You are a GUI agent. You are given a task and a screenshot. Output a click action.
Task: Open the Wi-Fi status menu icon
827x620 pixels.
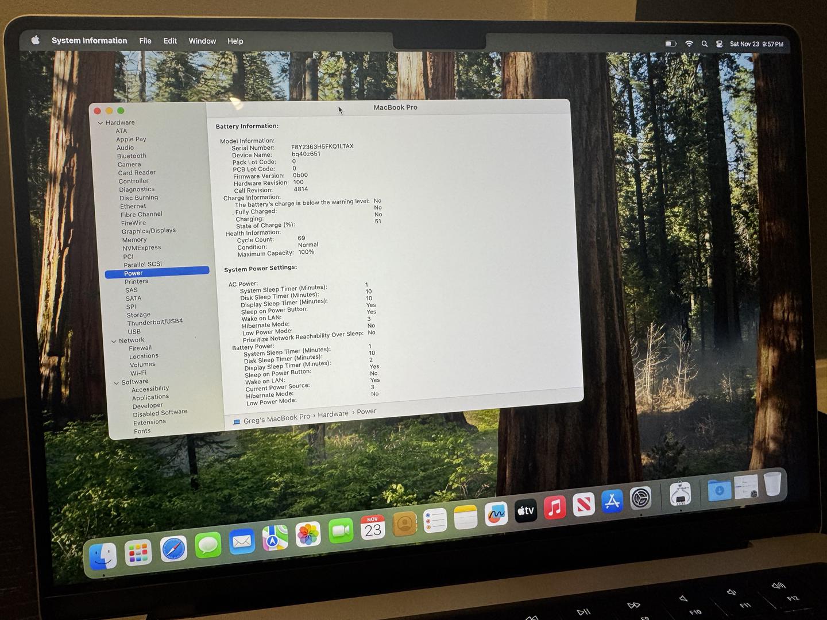tap(689, 44)
